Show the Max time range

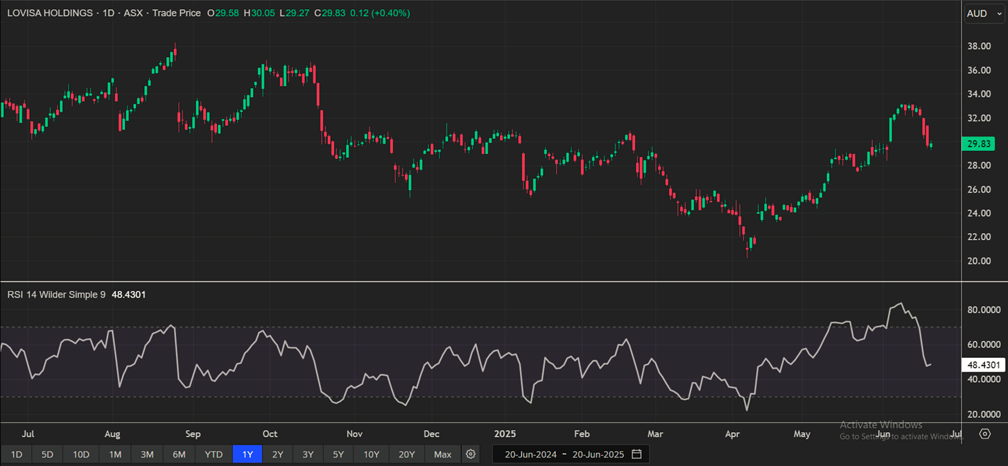442,454
